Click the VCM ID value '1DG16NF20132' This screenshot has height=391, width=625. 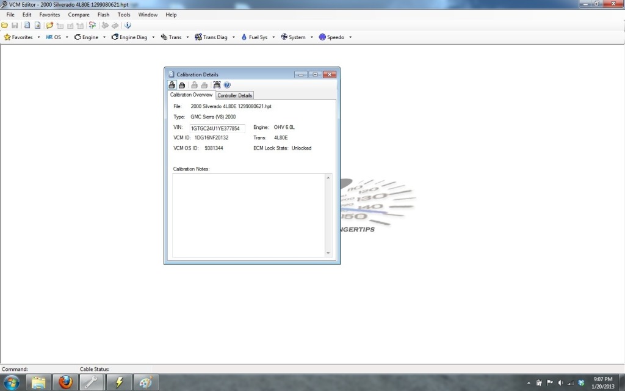[211, 137]
